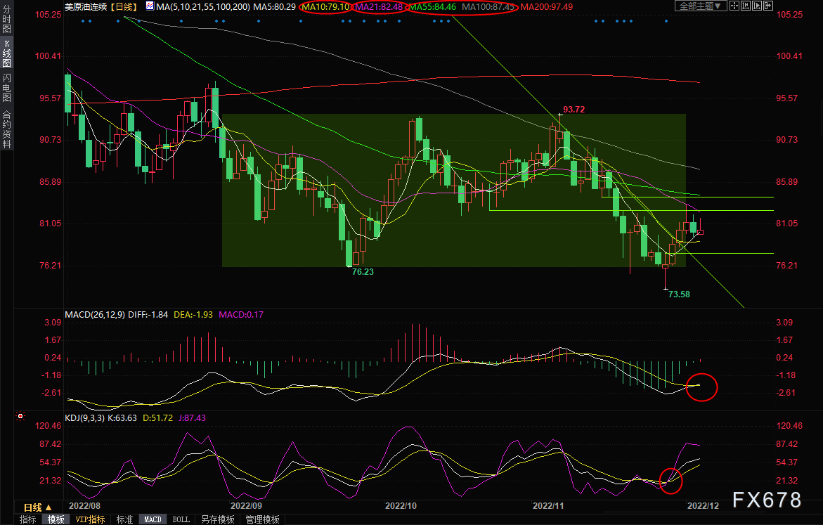Screen dimensions: 823x525
Task: Click the MA21:82.48 value
Action: point(380,7)
